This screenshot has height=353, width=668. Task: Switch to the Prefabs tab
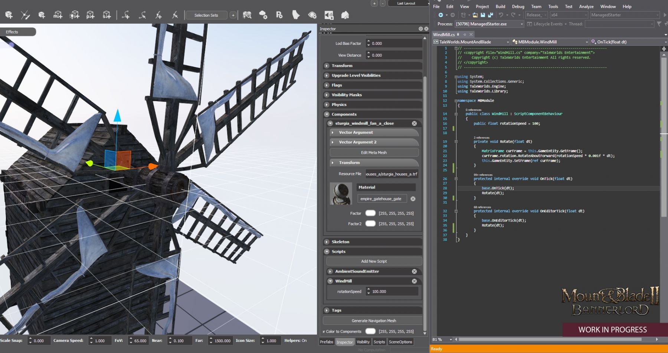[327, 342]
